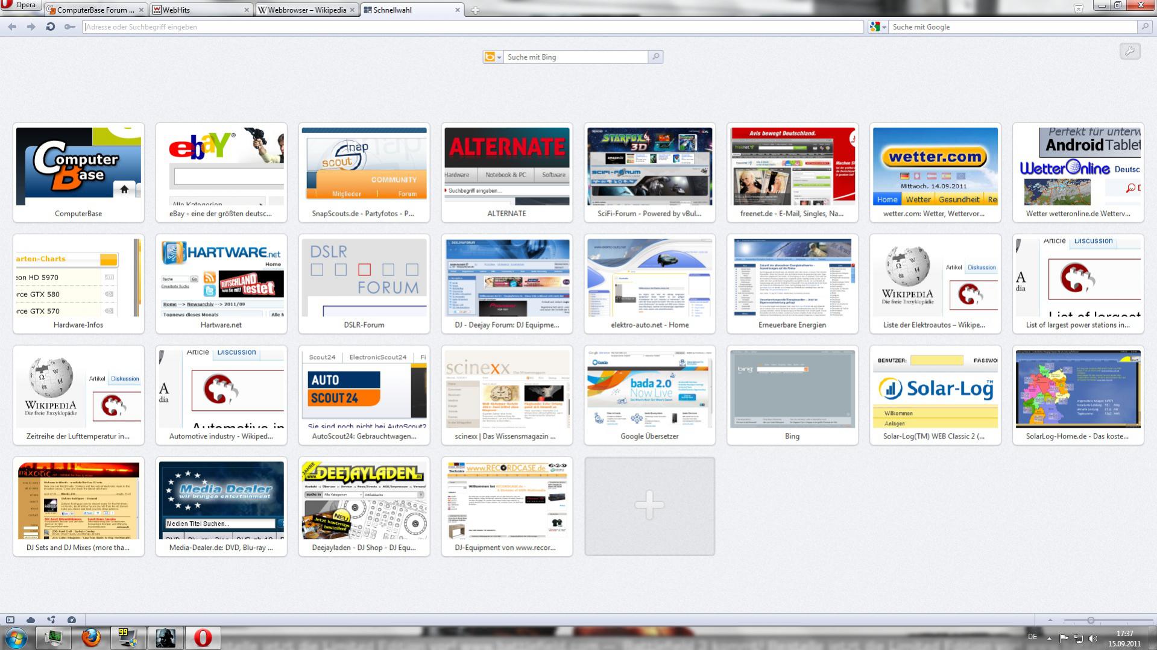1157x650 pixels.
Task: Open the Windows Start menu
Action: tap(16, 638)
